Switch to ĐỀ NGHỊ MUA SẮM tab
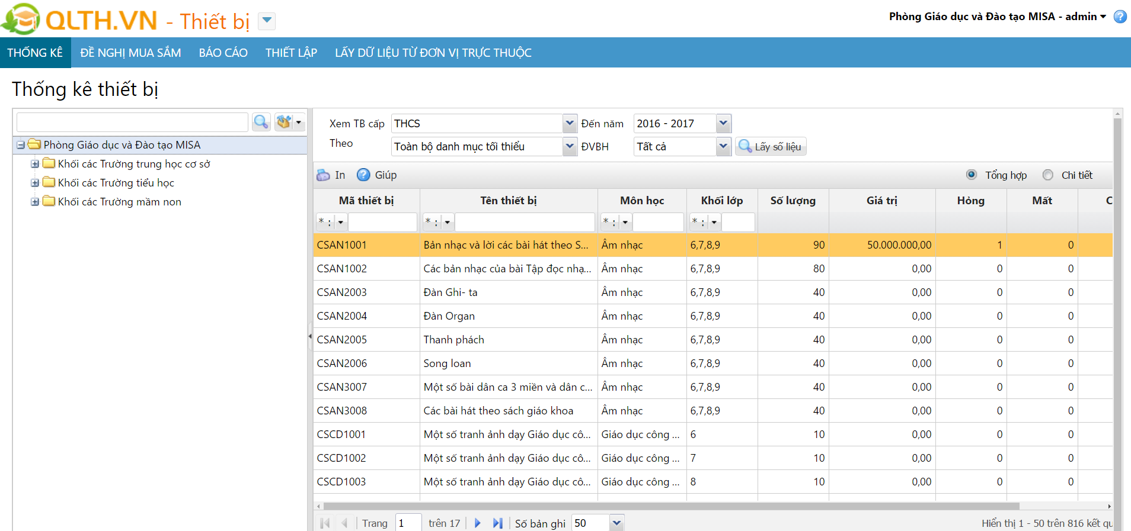 pyautogui.click(x=130, y=53)
